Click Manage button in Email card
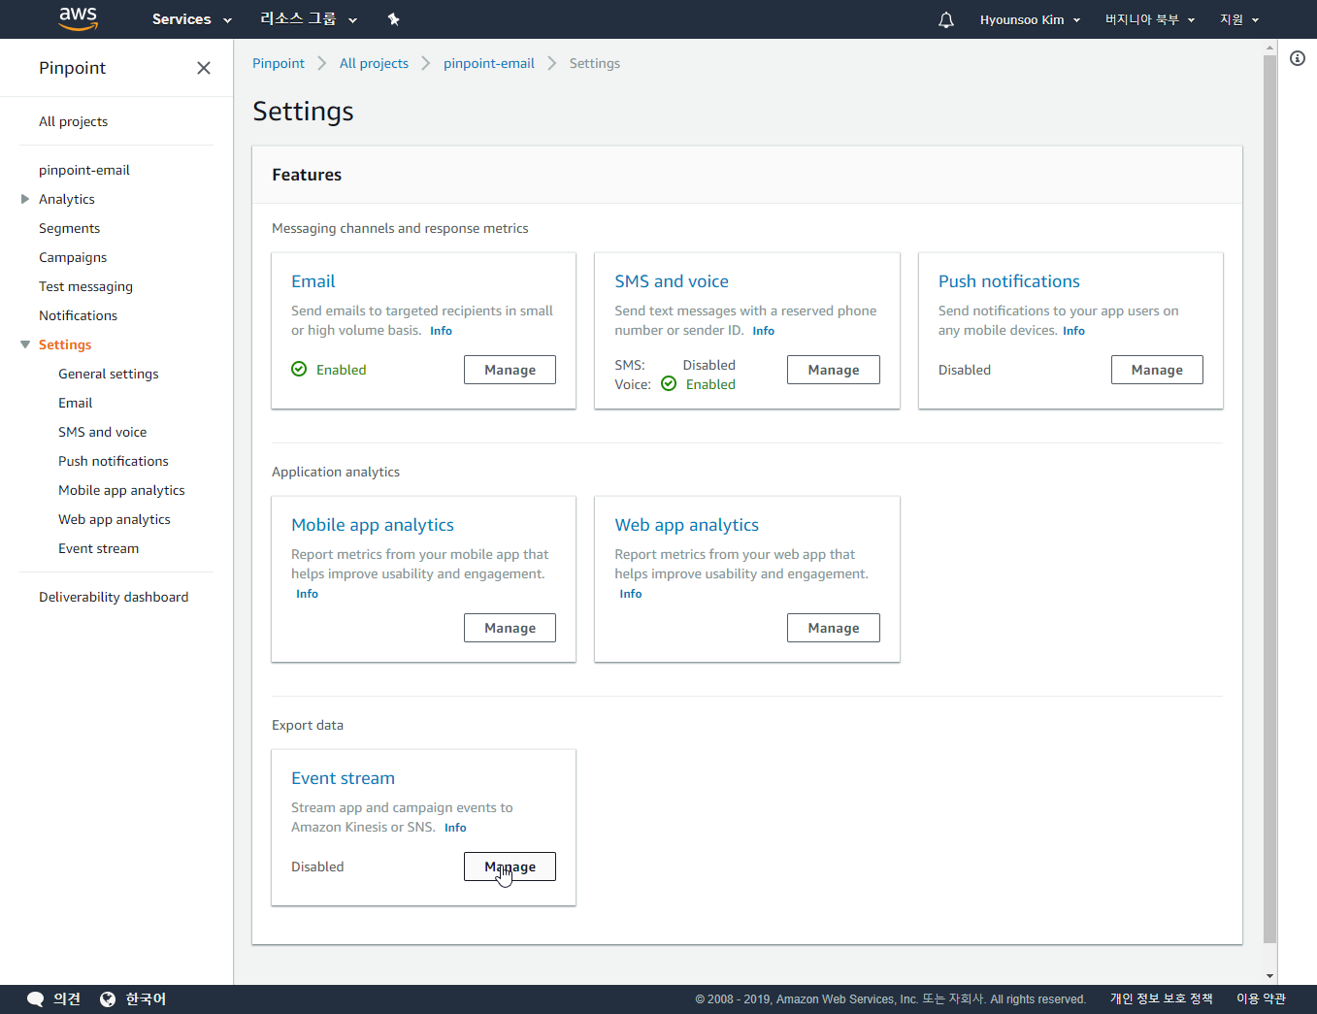Image resolution: width=1317 pixels, height=1014 pixels. 510,370
